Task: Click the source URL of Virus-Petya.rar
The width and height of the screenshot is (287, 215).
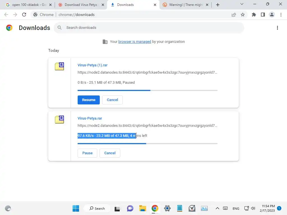Action: [147, 126]
